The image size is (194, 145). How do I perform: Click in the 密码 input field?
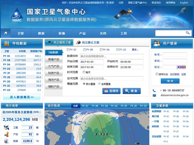(x=175, y=61)
